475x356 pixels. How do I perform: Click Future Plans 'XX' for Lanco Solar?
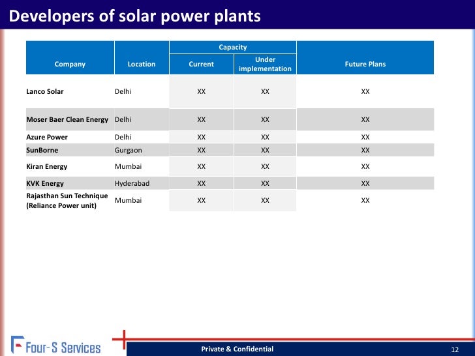coord(365,91)
